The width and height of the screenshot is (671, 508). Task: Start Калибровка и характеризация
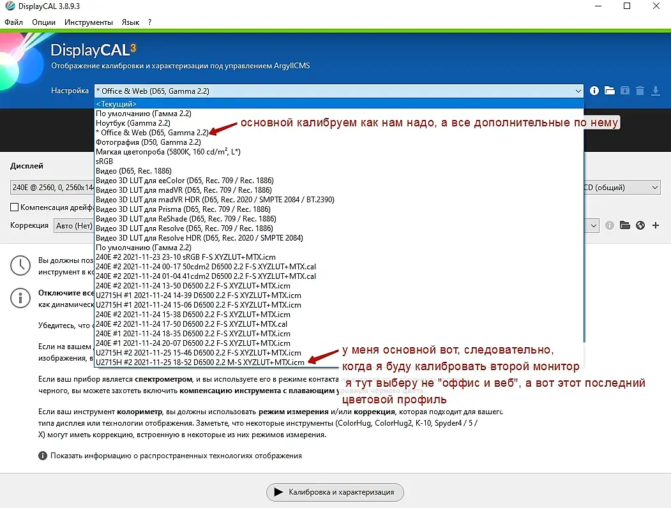(335, 492)
